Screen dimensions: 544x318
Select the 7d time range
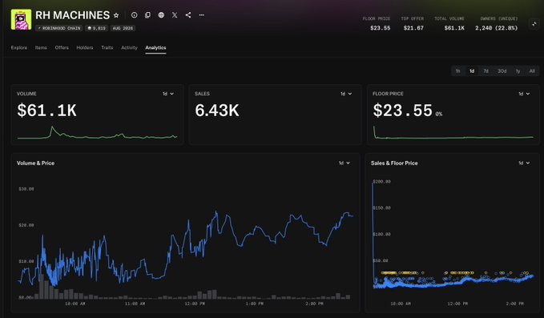pos(486,71)
